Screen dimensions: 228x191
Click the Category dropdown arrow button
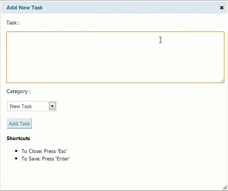(52, 106)
